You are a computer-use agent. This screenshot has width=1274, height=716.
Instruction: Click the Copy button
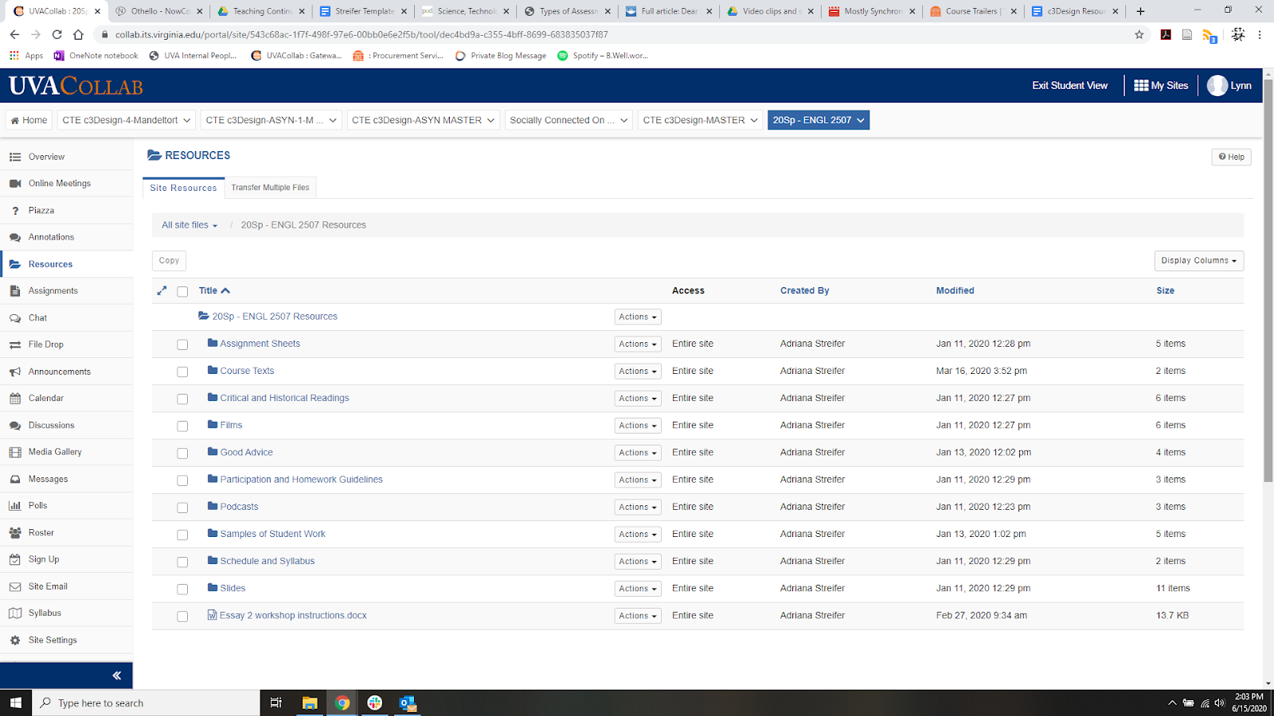(x=169, y=261)
